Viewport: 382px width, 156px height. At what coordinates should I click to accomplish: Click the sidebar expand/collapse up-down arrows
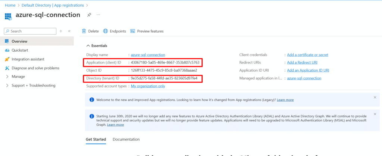[61, 31]
